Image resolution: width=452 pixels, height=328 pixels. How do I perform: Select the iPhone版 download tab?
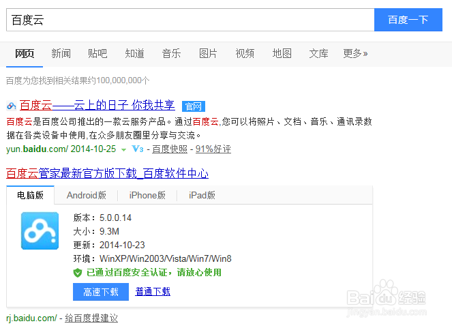[x=147, y=195]
